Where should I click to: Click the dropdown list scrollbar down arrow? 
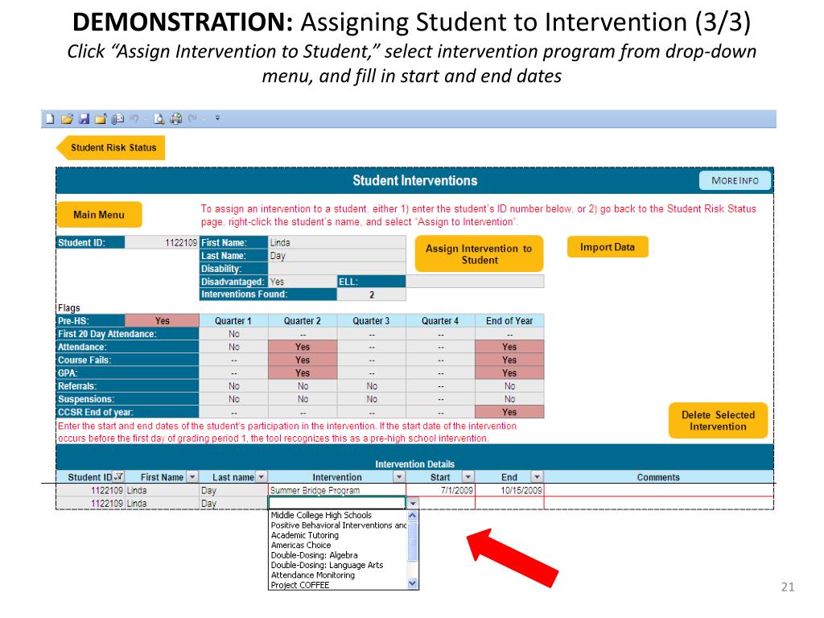coord(413,583)
